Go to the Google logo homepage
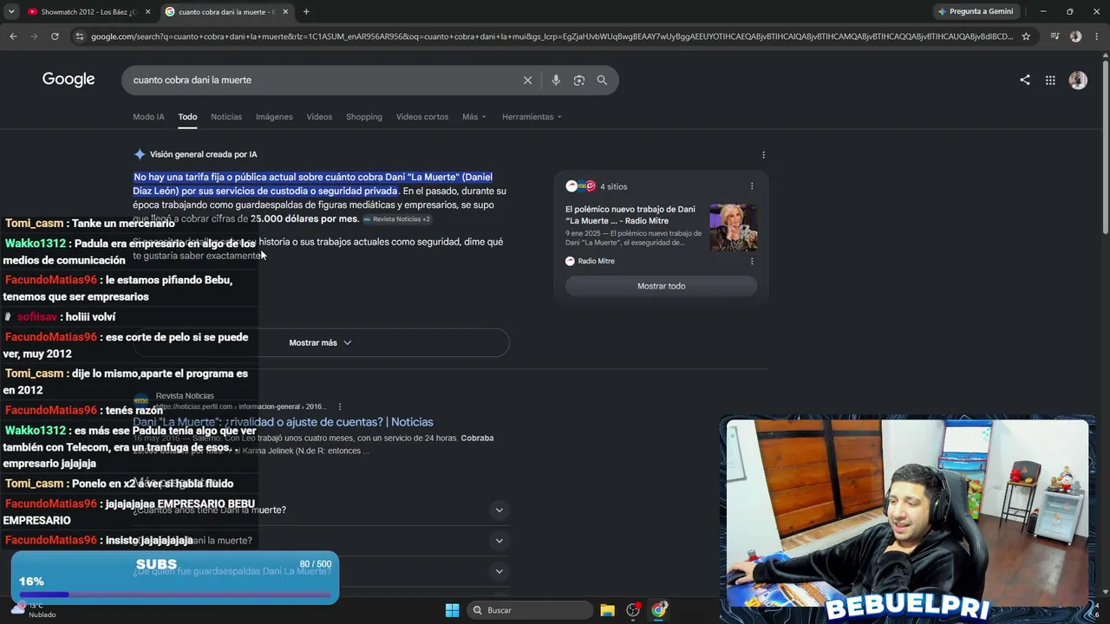 pos(69,80)
